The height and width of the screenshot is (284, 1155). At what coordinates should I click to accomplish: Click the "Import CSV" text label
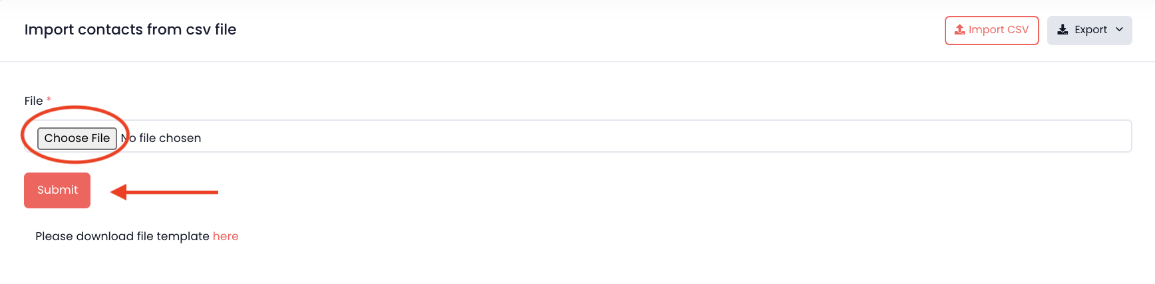pos(998,30)
